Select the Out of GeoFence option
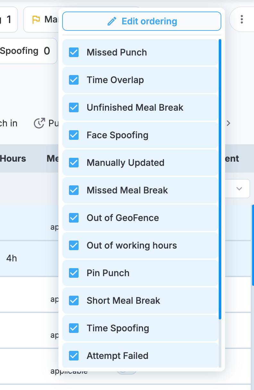 [x=140, y=218]
